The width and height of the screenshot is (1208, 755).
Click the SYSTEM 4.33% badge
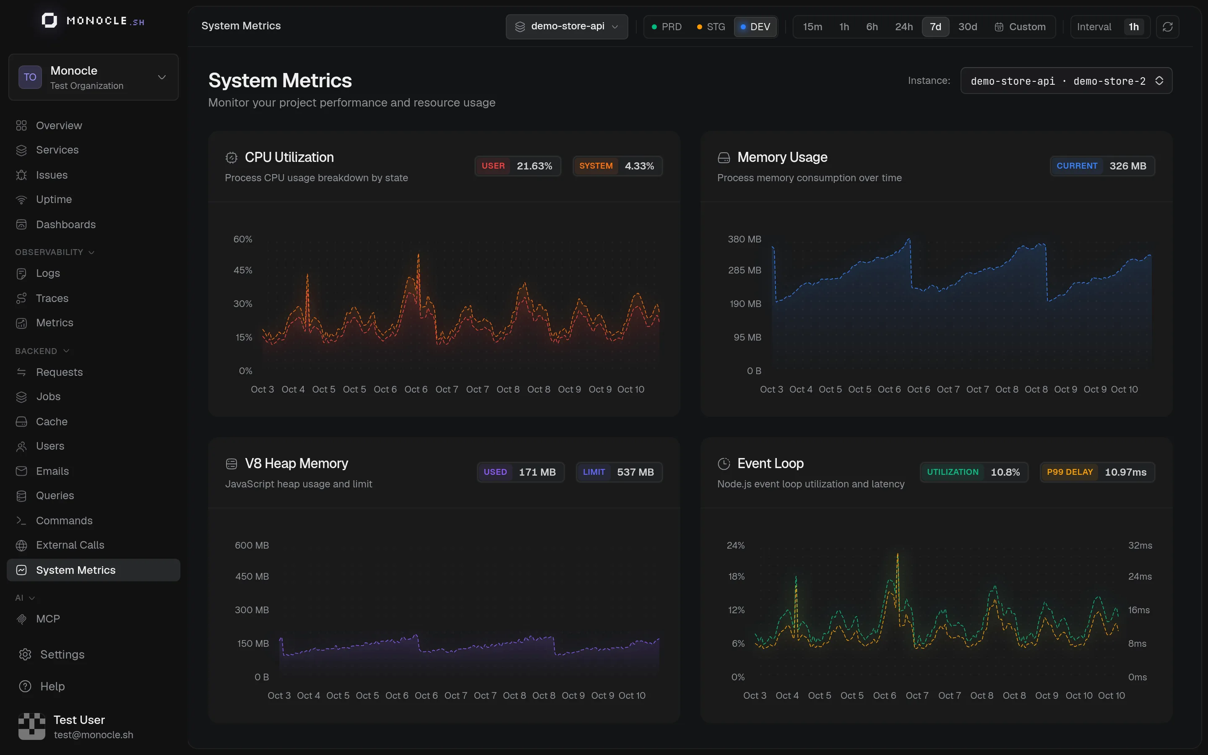617,166
